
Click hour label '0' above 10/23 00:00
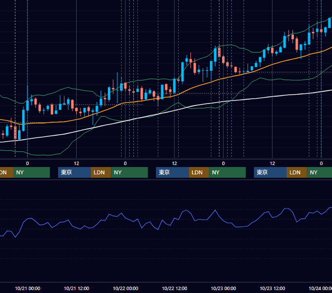click(x=224, y=164)
